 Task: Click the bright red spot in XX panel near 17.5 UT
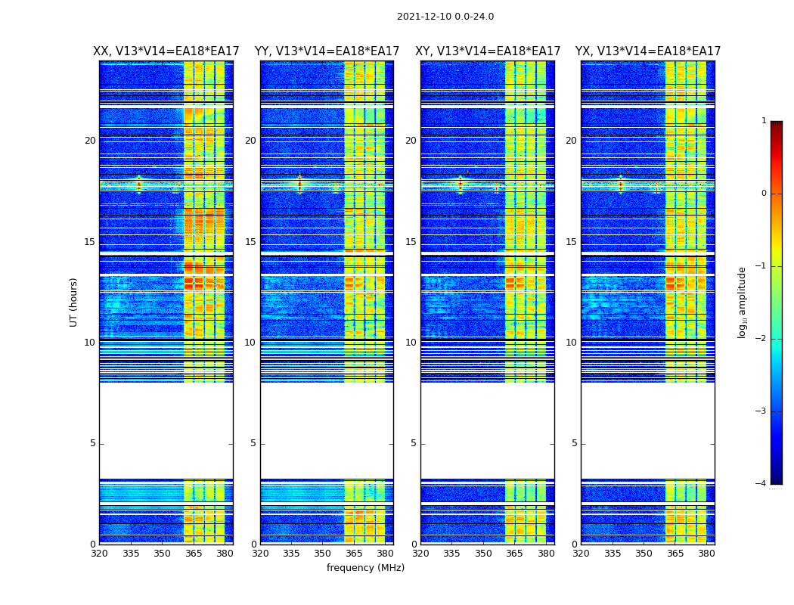pyautogui.click(x=138, y=185)
